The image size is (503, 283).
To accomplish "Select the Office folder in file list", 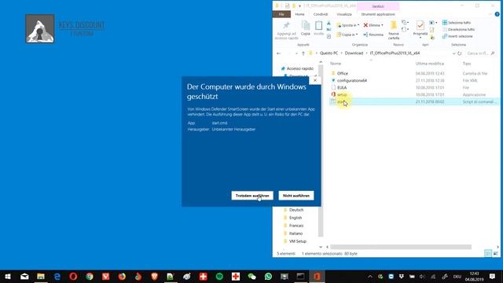I will tap(343, 73).
